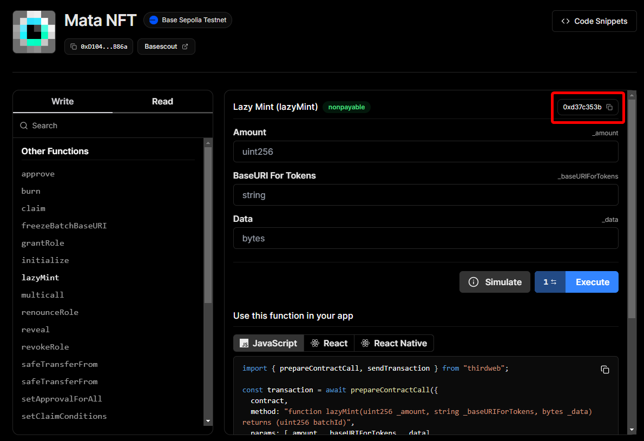
Task: Select the multicall function
Action: pyautogui.click(x=43, y=295)
